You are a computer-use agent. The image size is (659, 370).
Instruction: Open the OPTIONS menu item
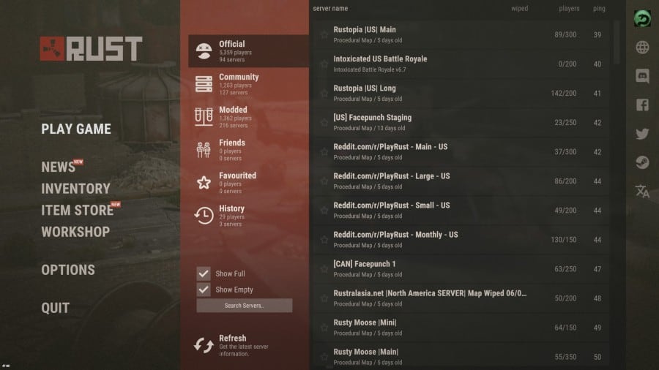[x=68, y=270]
